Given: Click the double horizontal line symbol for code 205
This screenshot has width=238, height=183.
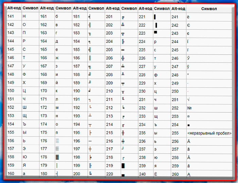Looking at the screenshot, I should click(x=123, y=50).
